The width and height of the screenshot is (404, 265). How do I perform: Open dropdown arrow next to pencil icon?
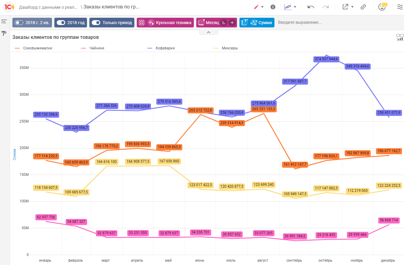tap(262, 7)
